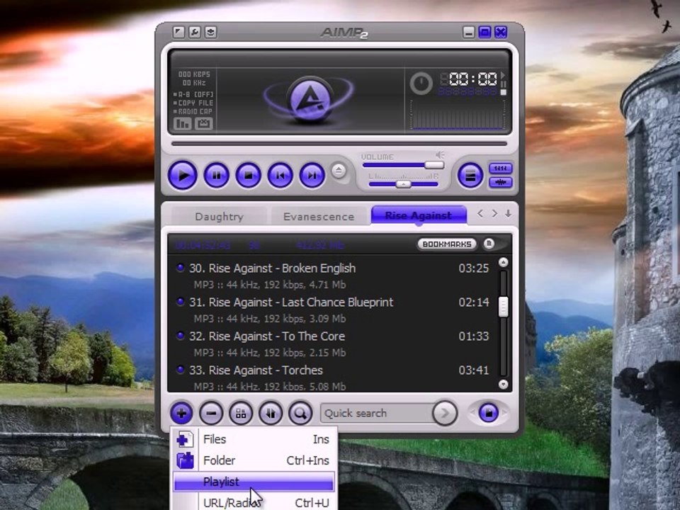The width and height of the screenshot is (680, 510).
Task: Toggle the COPY FILE option
Action: pyautogui.click(x=193, y=103)
